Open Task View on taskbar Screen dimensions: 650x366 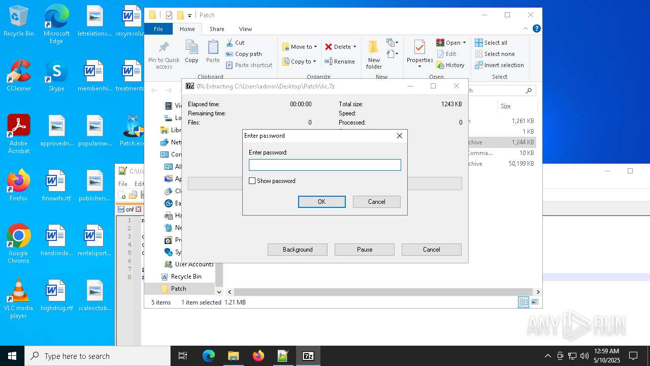tap(183, 356)
